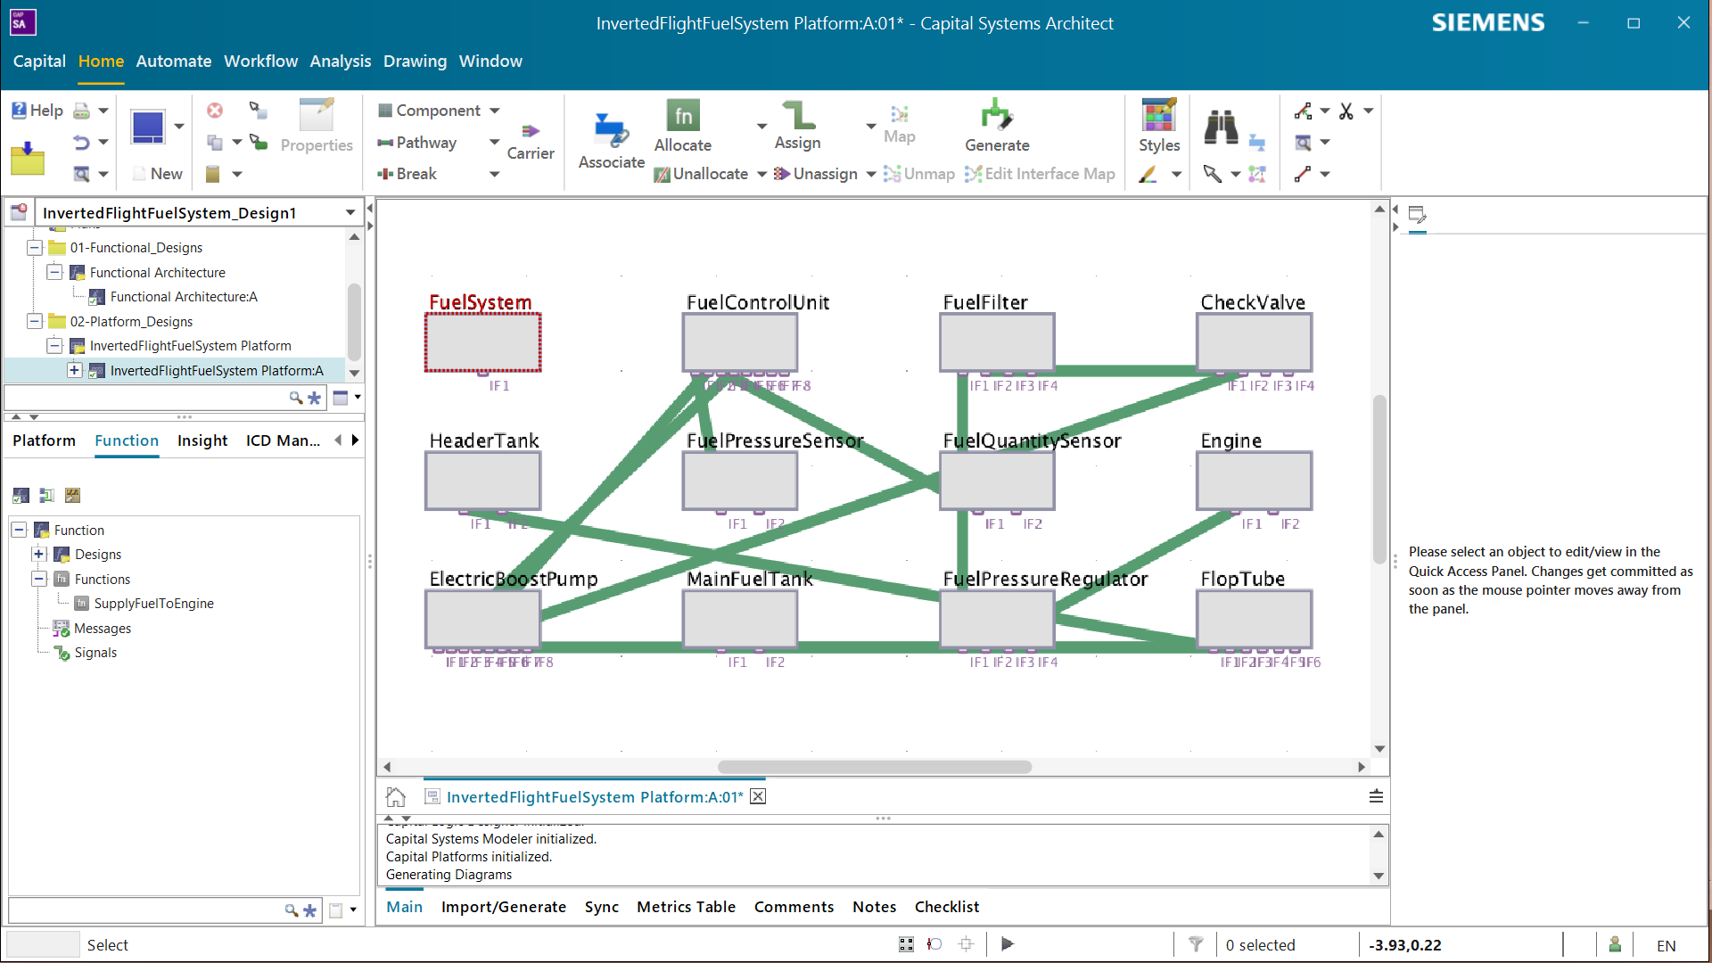Click the Unallocate button

click(x=701, y=174)
